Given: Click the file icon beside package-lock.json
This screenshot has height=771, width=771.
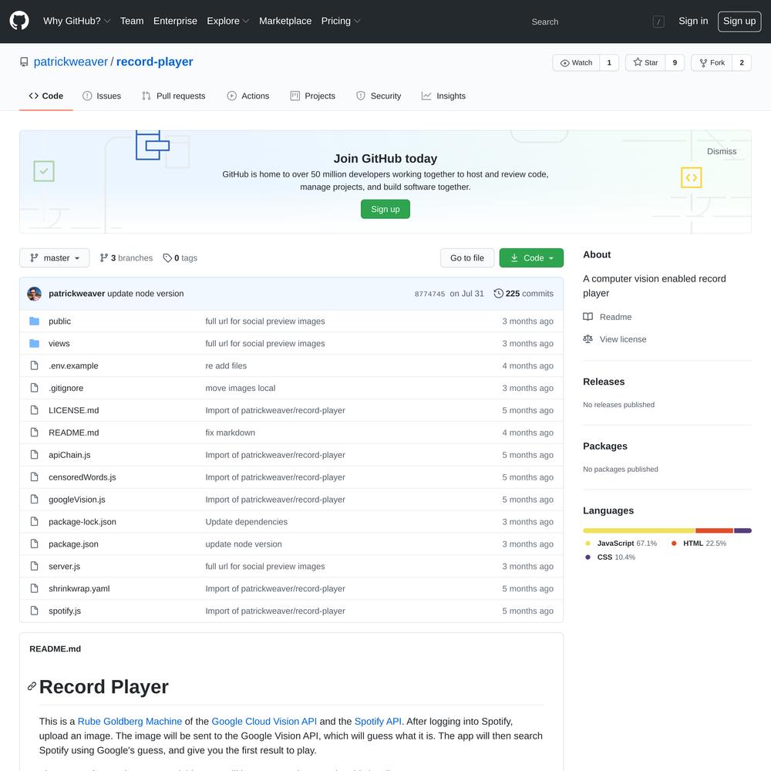Looking at the screenshot, I should coord(34,521).
